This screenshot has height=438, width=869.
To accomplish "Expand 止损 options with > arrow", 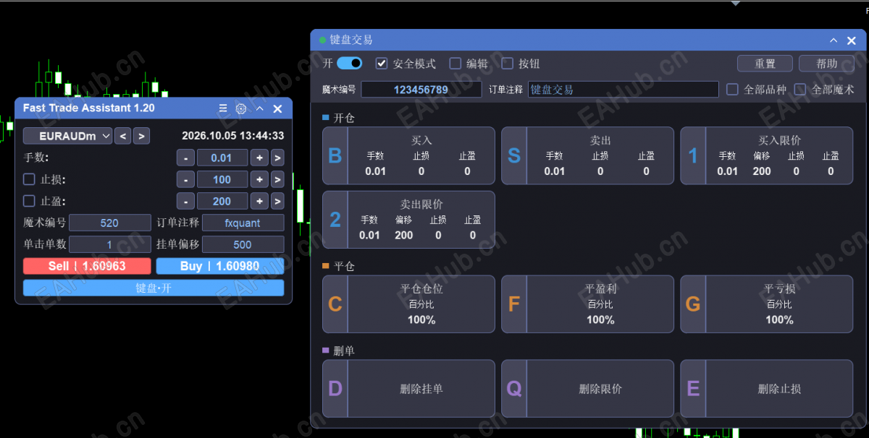I will (x=277, y=179).
